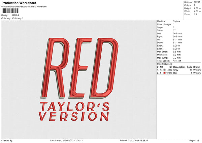Click the 'Description' column header
This screenshot has width=202, height=143.
click(x=179, y=67)
